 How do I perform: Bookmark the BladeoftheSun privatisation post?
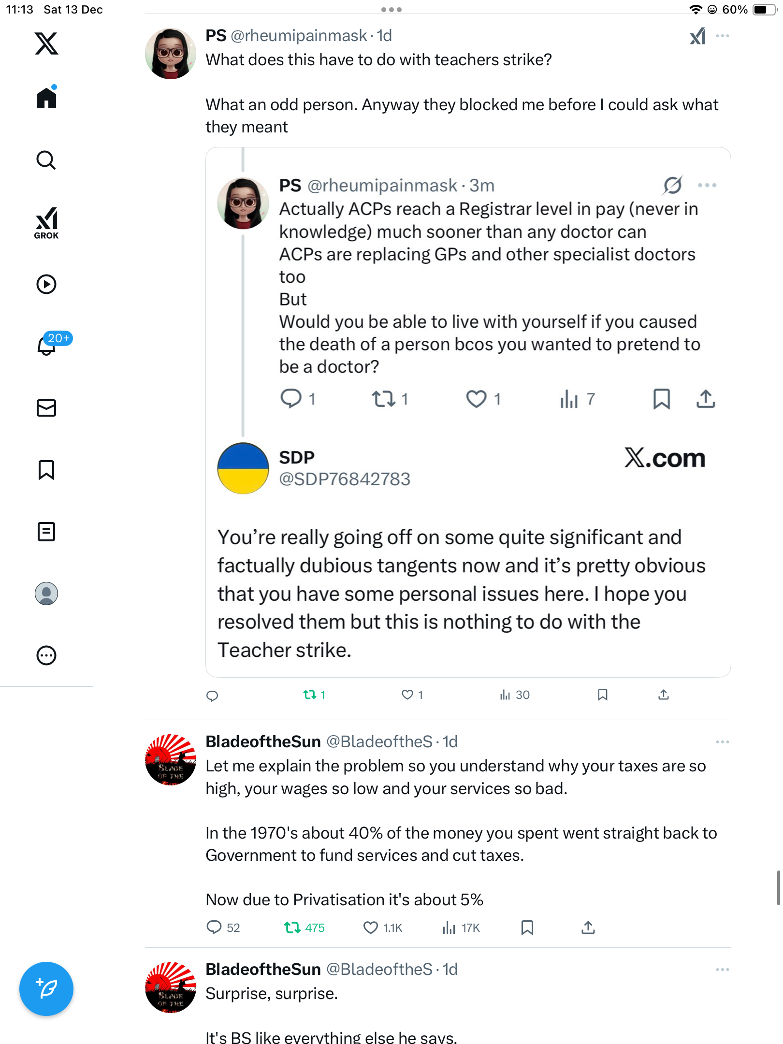[527, 928]
